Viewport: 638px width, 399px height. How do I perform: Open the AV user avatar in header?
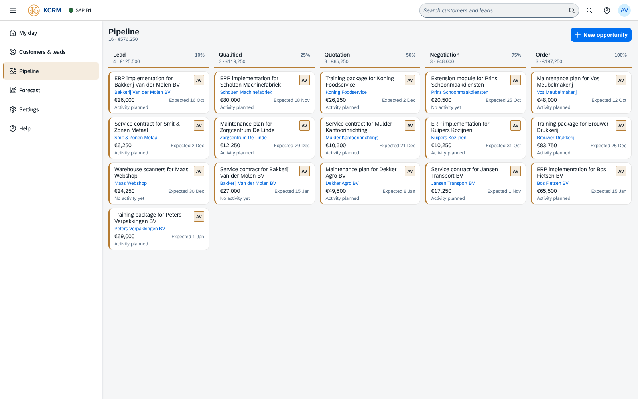[624, 10]
